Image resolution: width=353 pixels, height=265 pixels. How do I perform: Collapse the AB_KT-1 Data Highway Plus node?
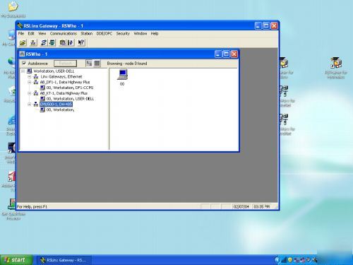30,93
